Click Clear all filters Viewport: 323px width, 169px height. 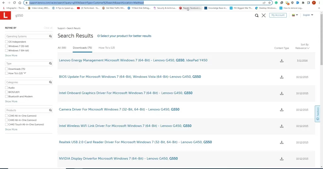48,28
